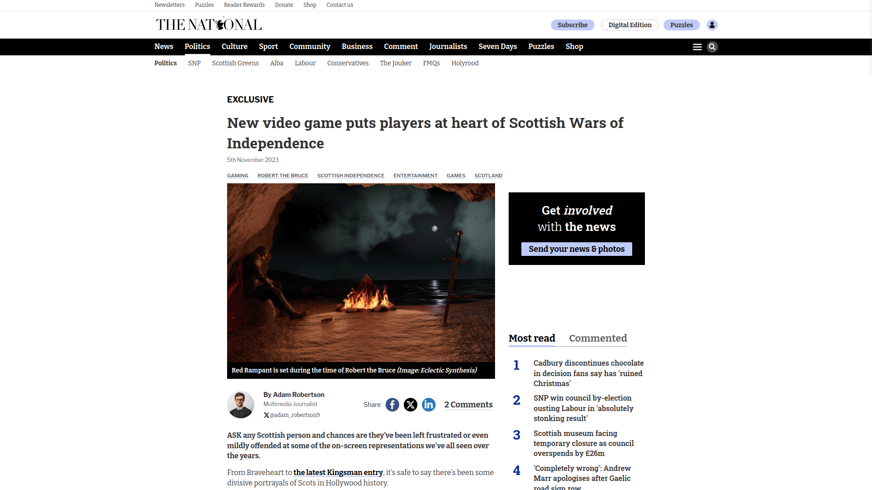Open the GAMES tag
This screenshot has height=490, width=872.
coord(456,176)
